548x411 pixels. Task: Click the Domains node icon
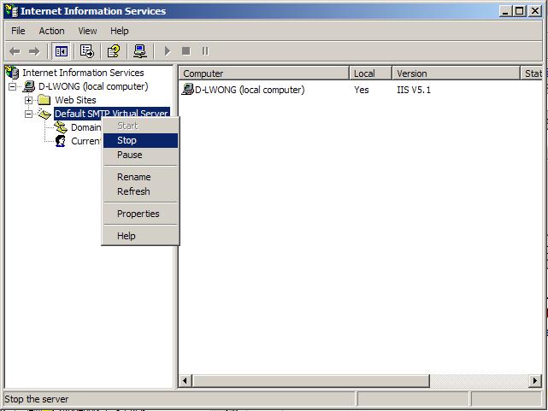[x=61, y=127]
